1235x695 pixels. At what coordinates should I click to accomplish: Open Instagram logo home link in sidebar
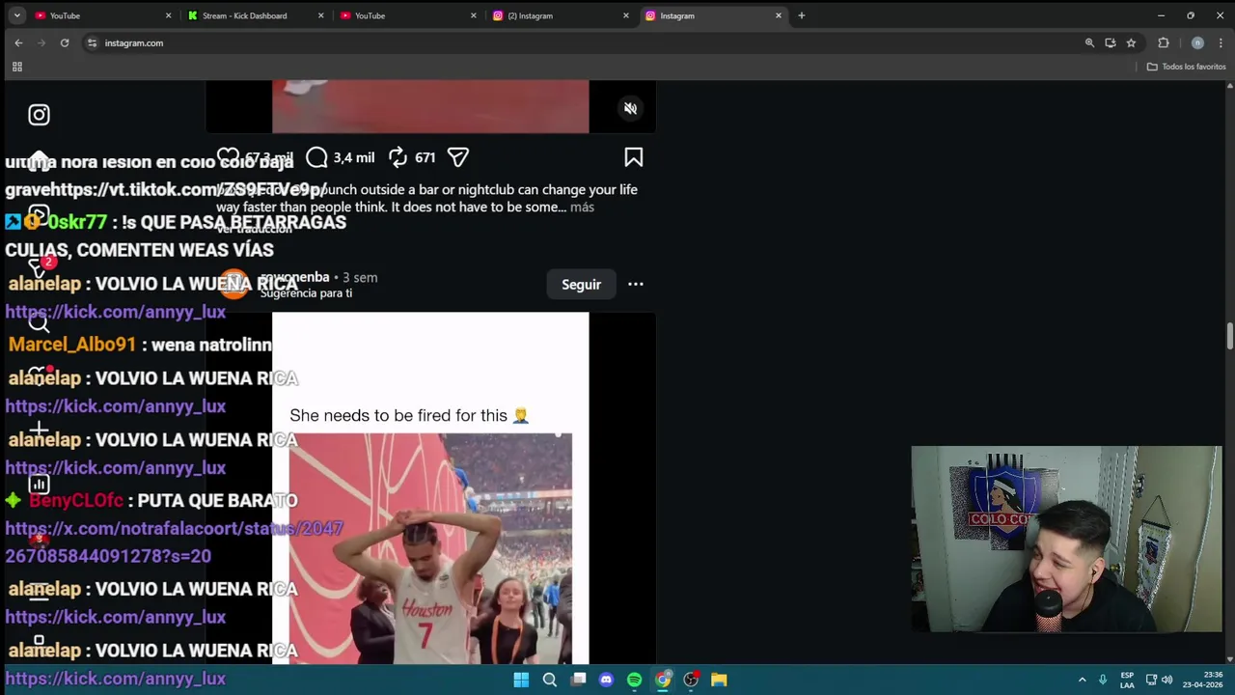point(39,115)
